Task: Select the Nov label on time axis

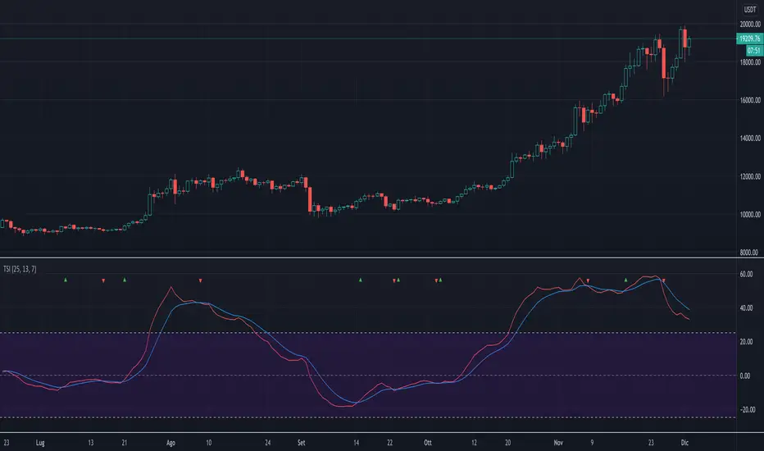Action: [558, 443]
